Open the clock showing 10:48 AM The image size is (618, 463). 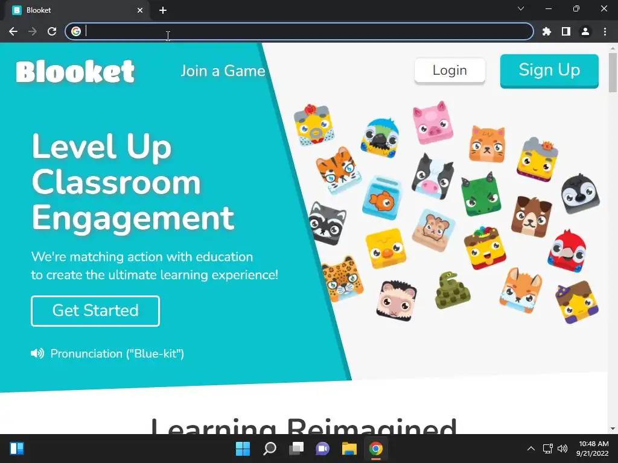[593, 449]
